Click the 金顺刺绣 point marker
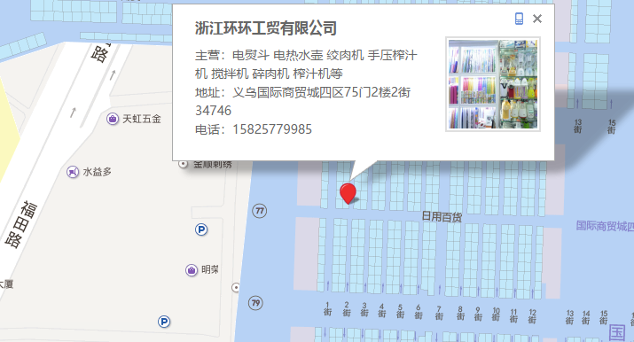634x342 pixels. (184, 164)
